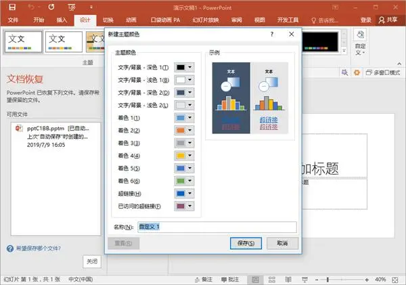Open Hyperlink (超链接) color swatch
The height and width of the screenshot is (285, 406).
point(184,194)
